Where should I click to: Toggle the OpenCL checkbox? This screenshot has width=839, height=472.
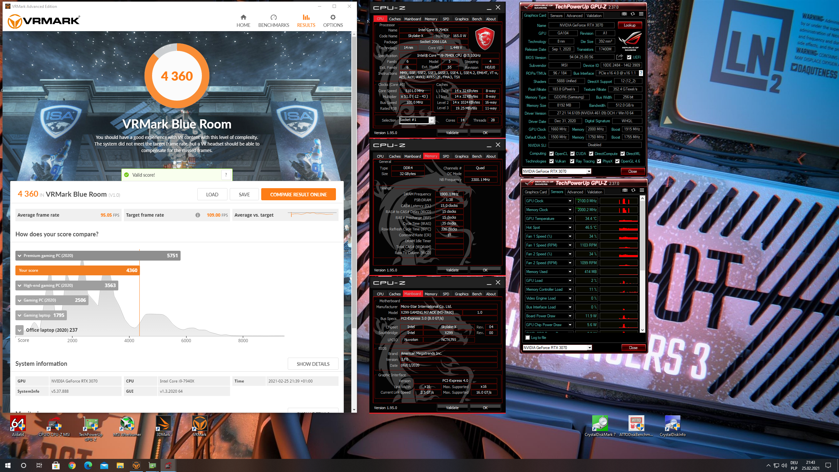[x=551, y=154]
